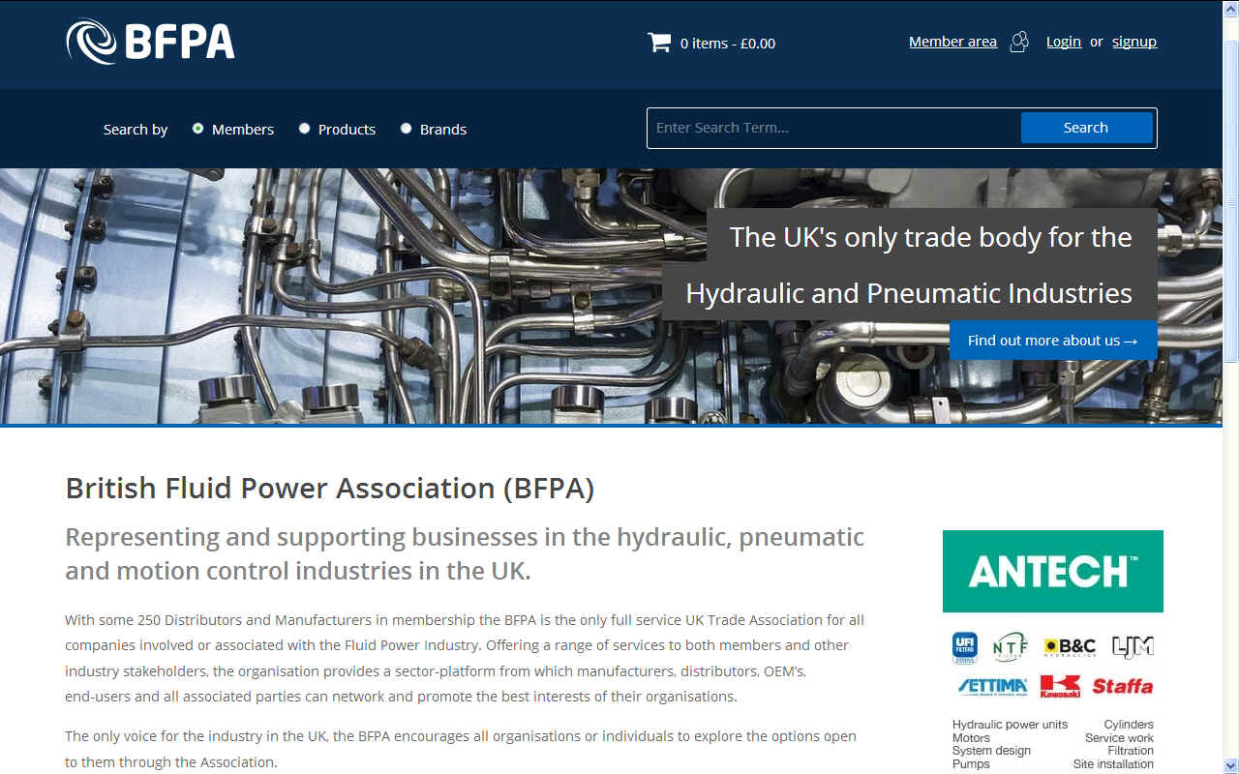This screenshot has width=1239, height=774.
Task: Click the member area people icon
Action: click(1019, 42)
